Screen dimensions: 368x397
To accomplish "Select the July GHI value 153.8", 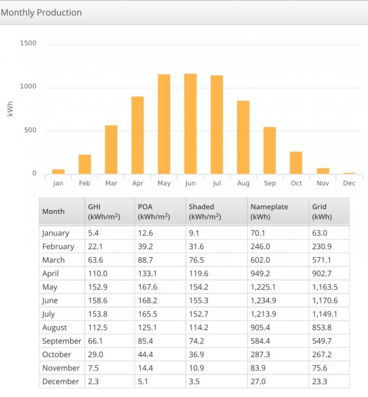I will (x=97, y=314).
